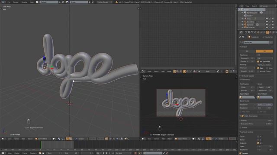Open the left 3D viewport View menu
This screenshot has height=155, width=277.
10,139
